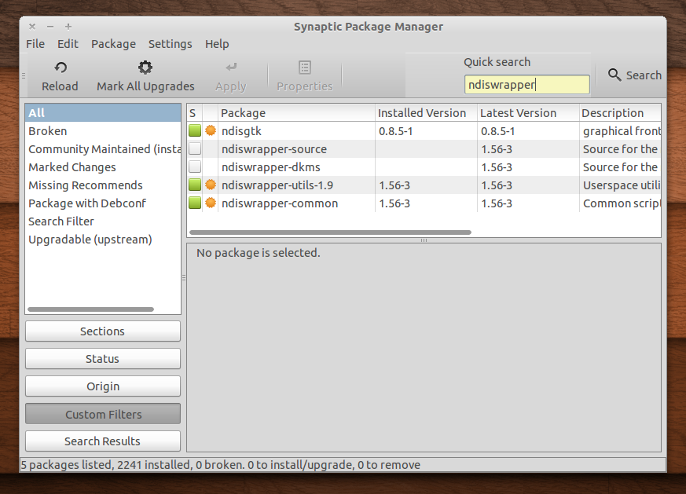
Task: Click the package list horizontal scrollbar
Action: tap(330, 232)
